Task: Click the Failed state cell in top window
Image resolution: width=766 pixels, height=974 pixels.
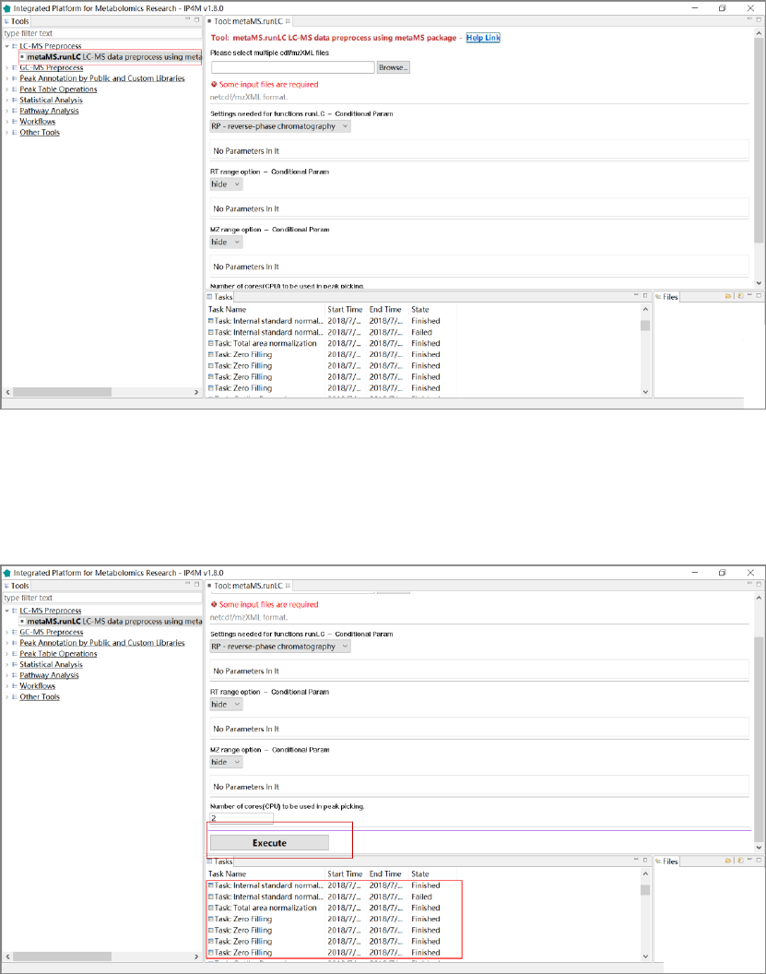Action: [421, 332]
